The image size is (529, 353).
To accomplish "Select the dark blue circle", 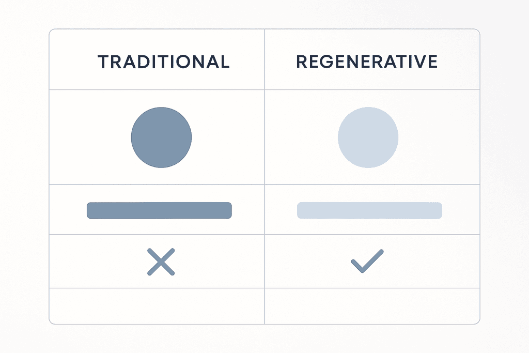I will [161, 137].
